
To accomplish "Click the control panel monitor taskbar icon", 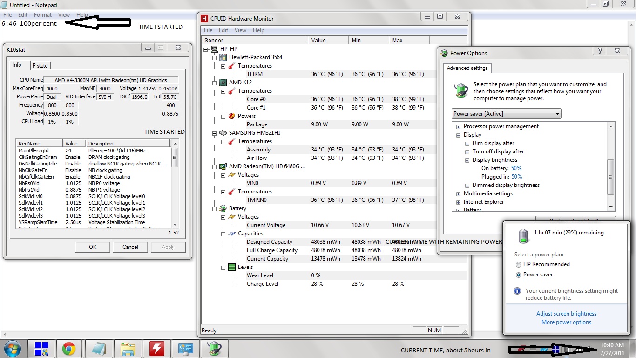I will pos(185,349).
